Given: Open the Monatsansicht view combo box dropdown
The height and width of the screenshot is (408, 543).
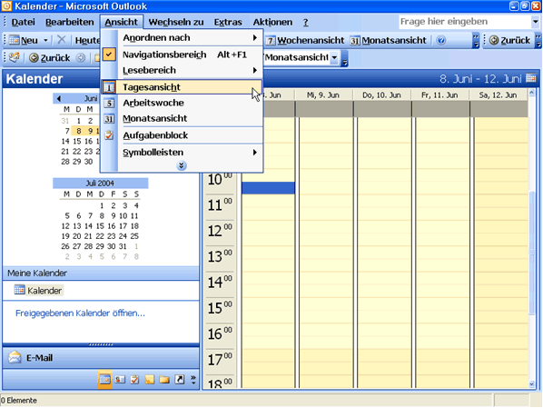Looking at the screenshot, I should point(334,57).
